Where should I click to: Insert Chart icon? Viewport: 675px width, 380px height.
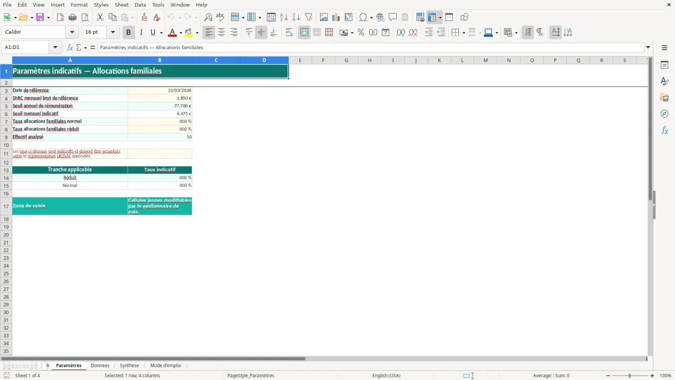click(336, 17)
